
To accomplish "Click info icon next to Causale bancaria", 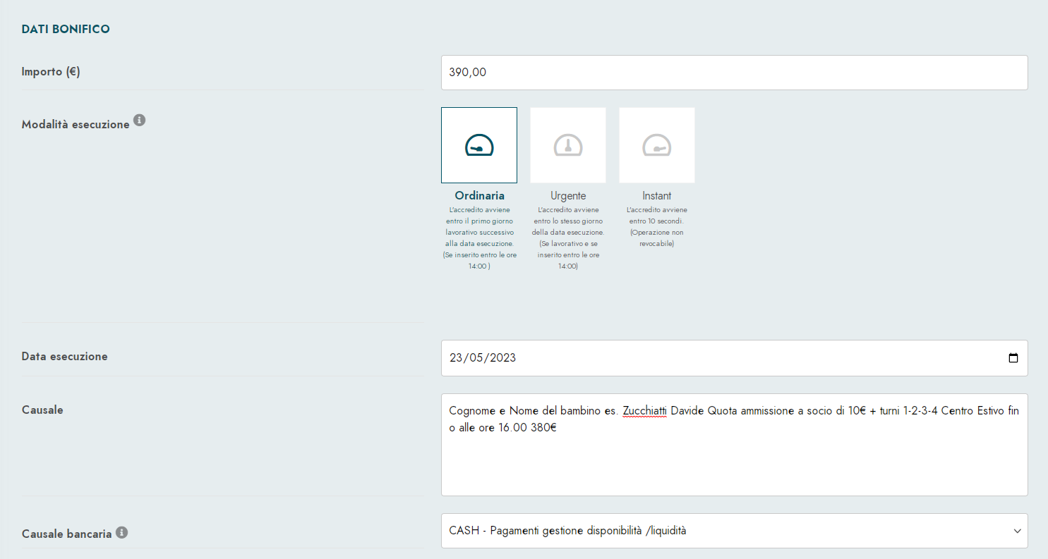I will 121,532.
